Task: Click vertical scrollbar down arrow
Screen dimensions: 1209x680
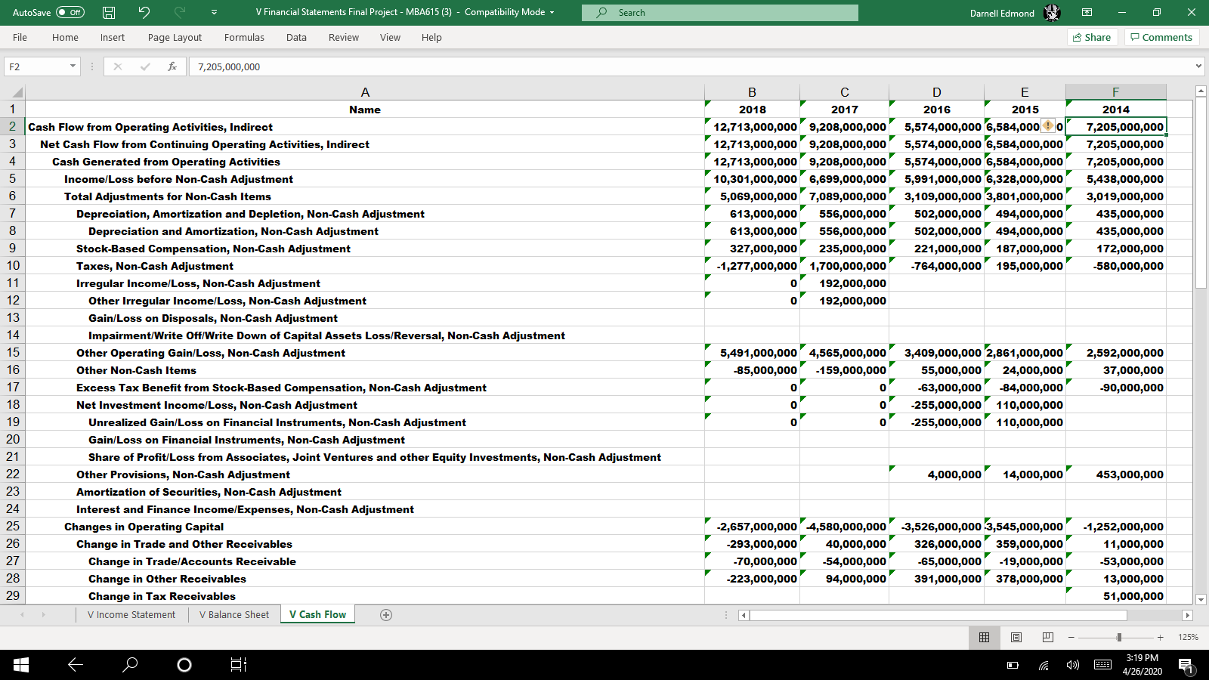Action: click(x=1201, y=598)
